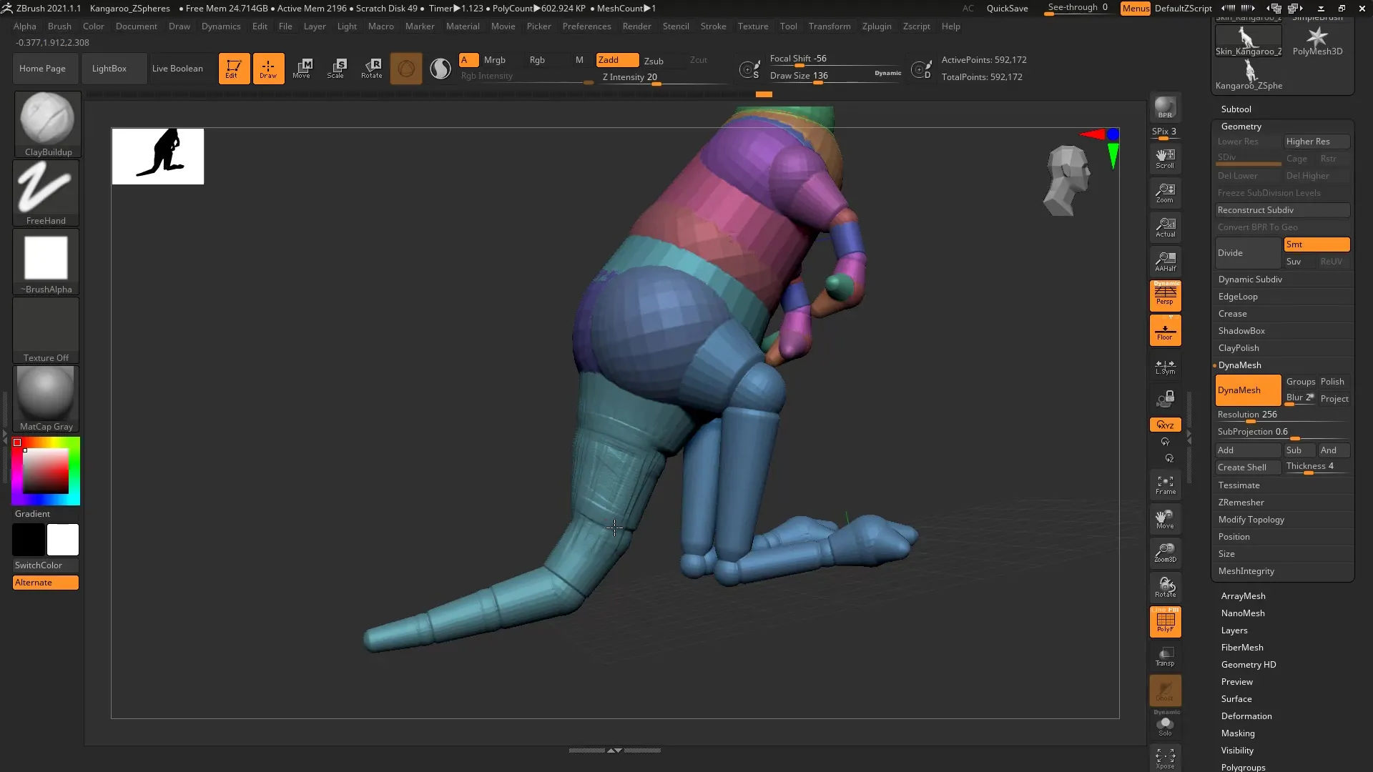Screen dimensions: 1373x772
Task: Toggle Edit mode button
Action: tap(234, 69)
